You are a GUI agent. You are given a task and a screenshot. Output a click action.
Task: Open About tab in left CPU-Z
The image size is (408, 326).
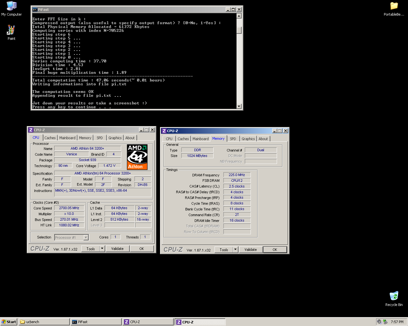pyautogui.click(x=130, y=138)
